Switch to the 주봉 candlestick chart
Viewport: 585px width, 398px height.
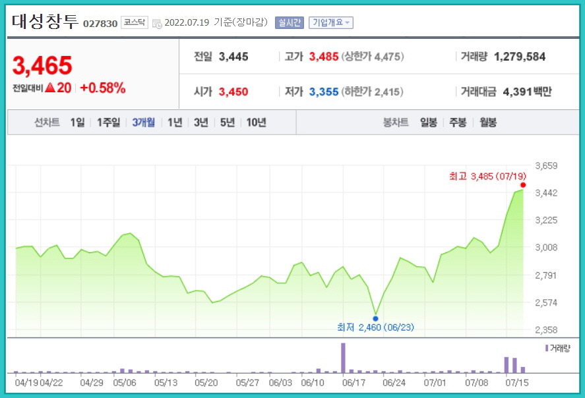[x=458, y=122]
